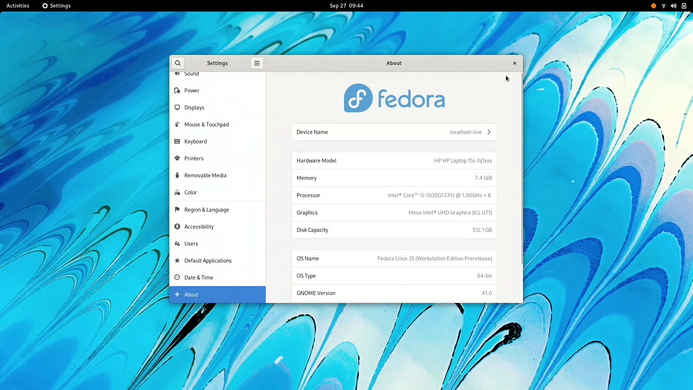Open Accessibility settings
The height and width of the screenshot is (390, 693).
coord(217,226)
